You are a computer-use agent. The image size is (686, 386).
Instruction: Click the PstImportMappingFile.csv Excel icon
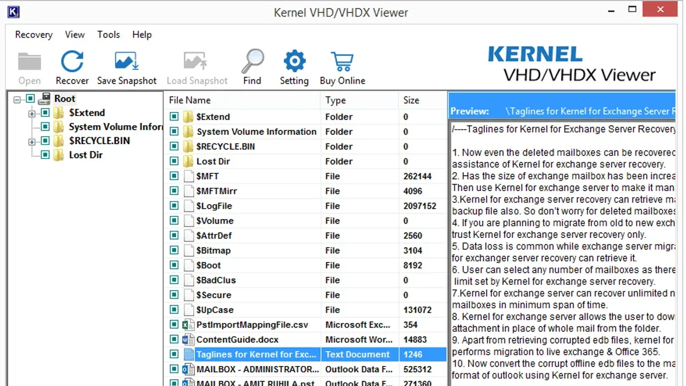pyautogui.click(x=188, y=325)
